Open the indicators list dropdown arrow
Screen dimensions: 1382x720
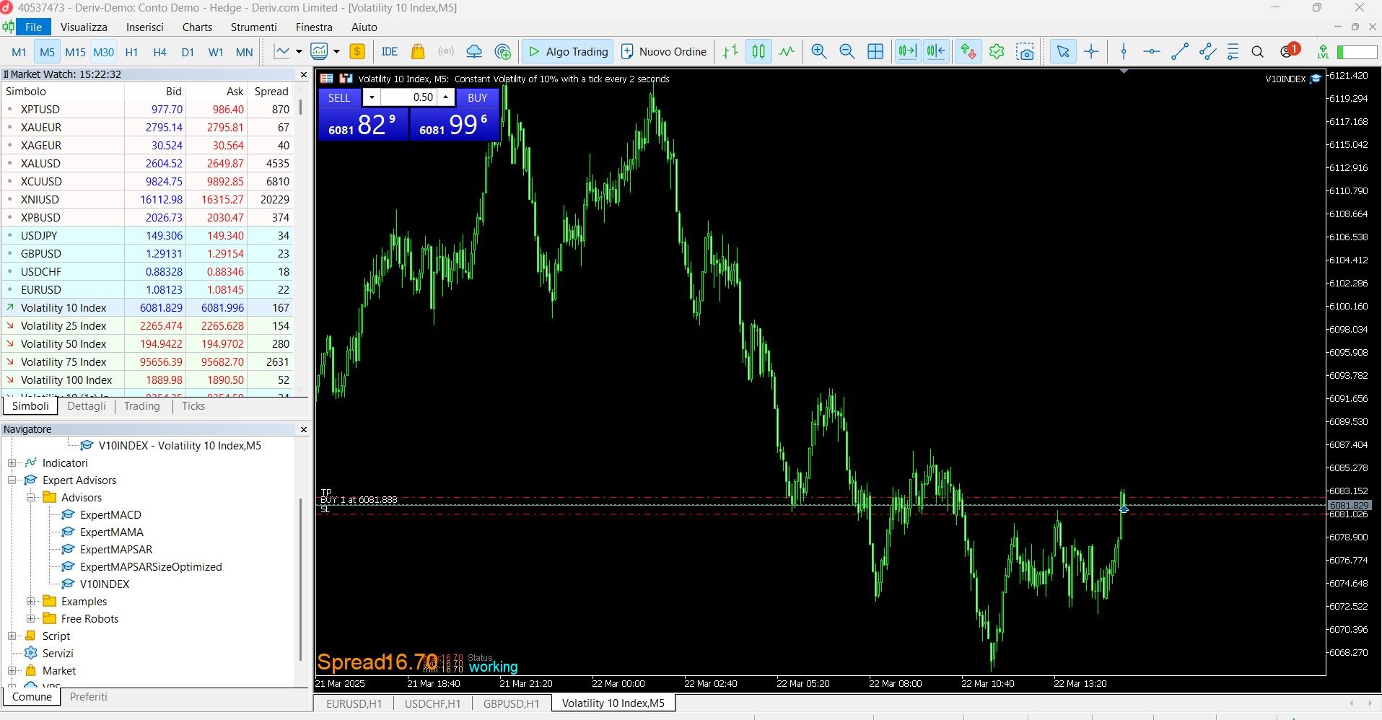(x=299, y=52)
